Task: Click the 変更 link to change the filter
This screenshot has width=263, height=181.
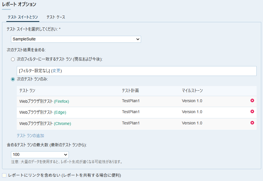Action: click(57, 71)
